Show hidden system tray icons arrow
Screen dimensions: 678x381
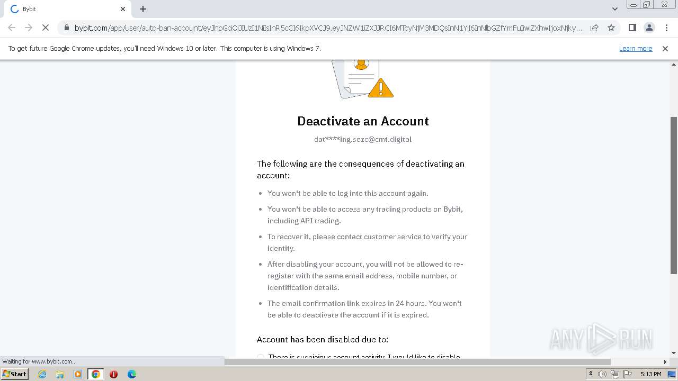coord(591,374)
